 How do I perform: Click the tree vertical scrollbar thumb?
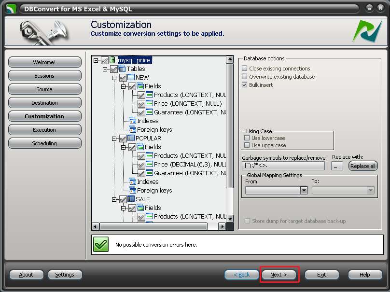tap(230, 126)
